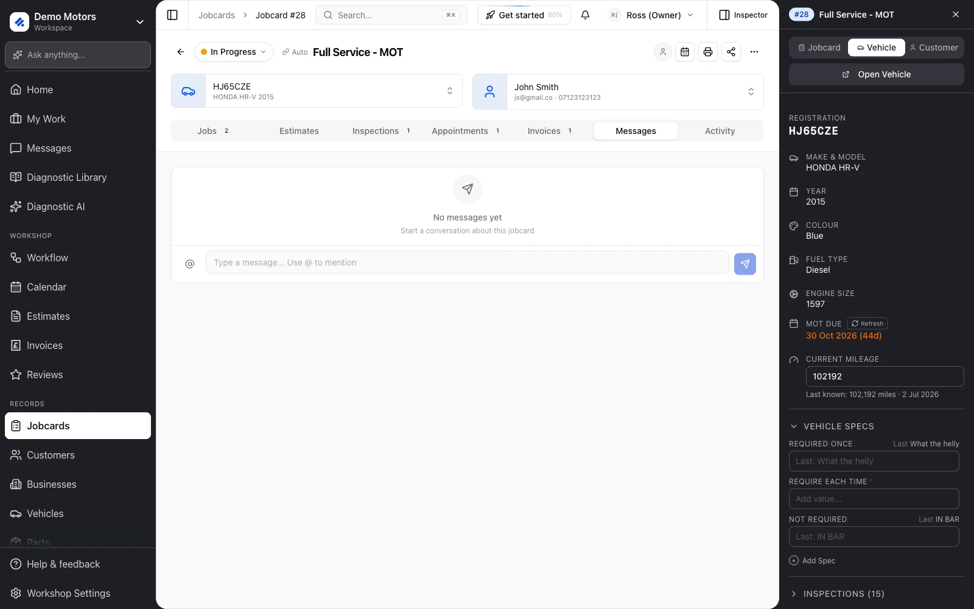This screenshot has height=609, width=974.
Task: Open the calendar icon in jobcard header
Action: tap(685, 52)
